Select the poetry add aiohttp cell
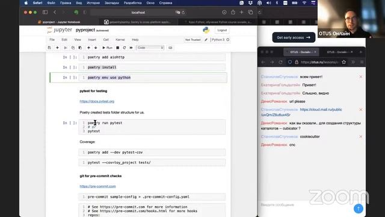The height and width of the screenshot is (217, 385). click(x=152, y=57)
